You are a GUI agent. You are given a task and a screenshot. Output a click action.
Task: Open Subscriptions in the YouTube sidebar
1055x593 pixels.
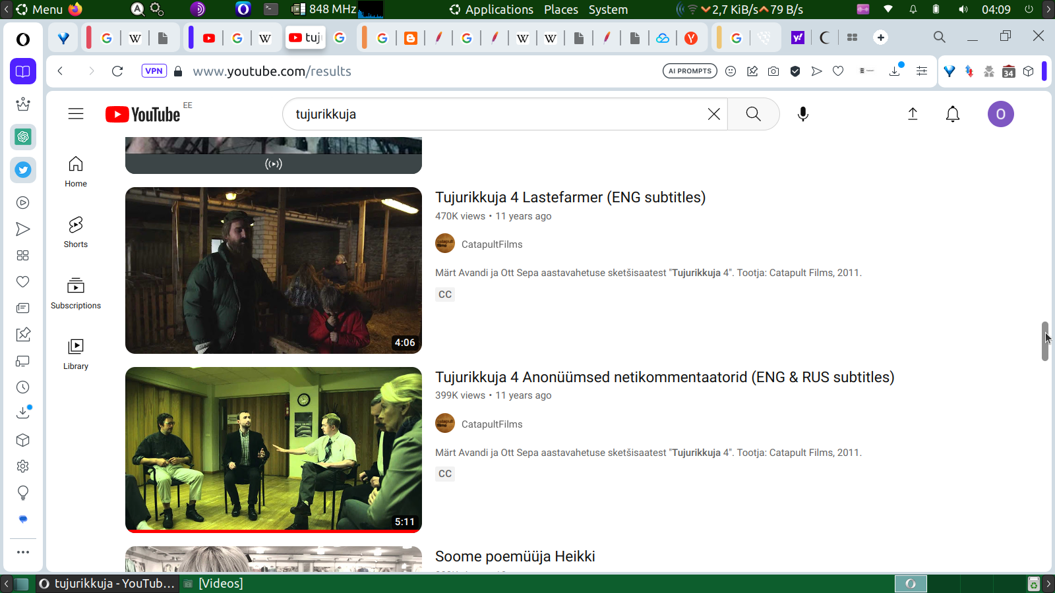76,293
